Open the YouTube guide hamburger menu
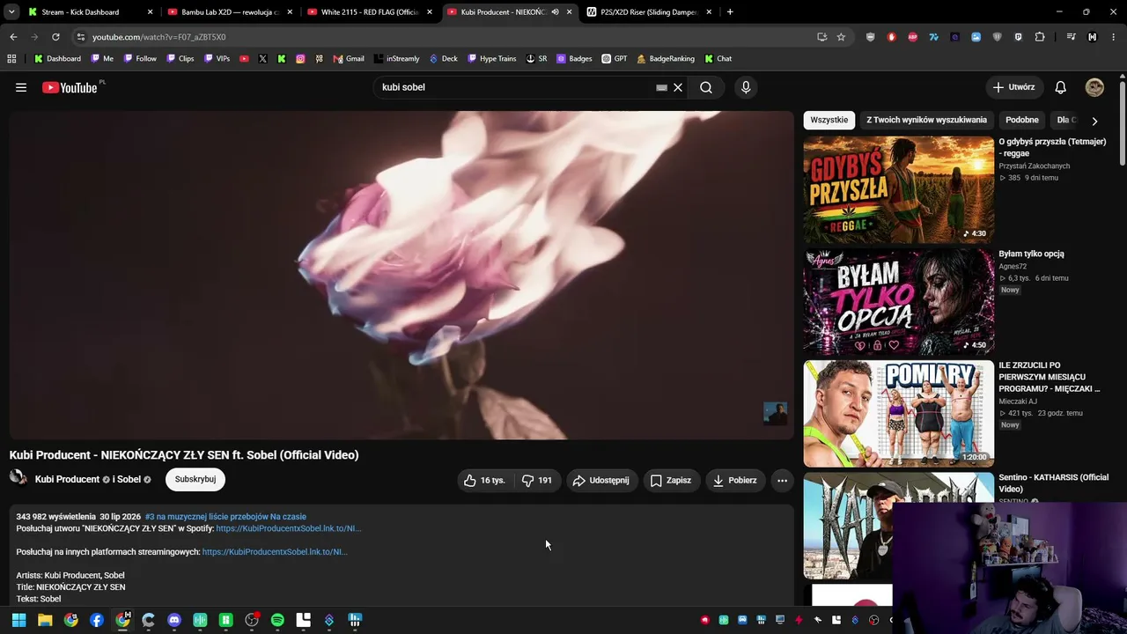This screenshot has width=1127, height=634. pyautogui.click(x=21, y=87)
